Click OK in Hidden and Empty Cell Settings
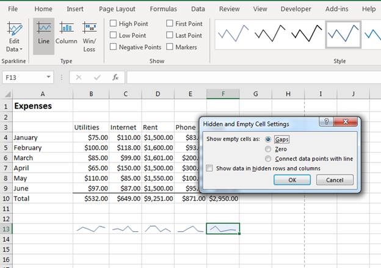Viewport: 381px width, 268px height. pos(292,180)
